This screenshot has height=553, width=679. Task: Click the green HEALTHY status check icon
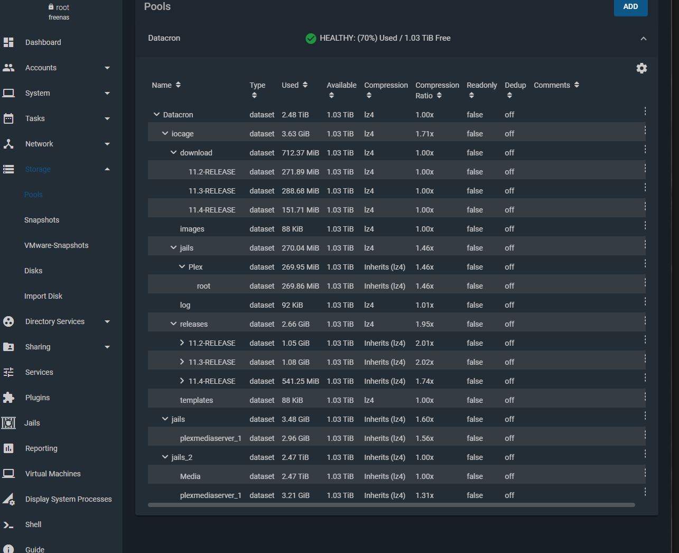tap(311, 38)
